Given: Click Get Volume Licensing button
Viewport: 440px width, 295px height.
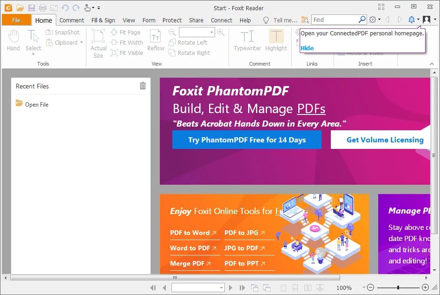Looking at the screenshot, I should coord(381,140).
